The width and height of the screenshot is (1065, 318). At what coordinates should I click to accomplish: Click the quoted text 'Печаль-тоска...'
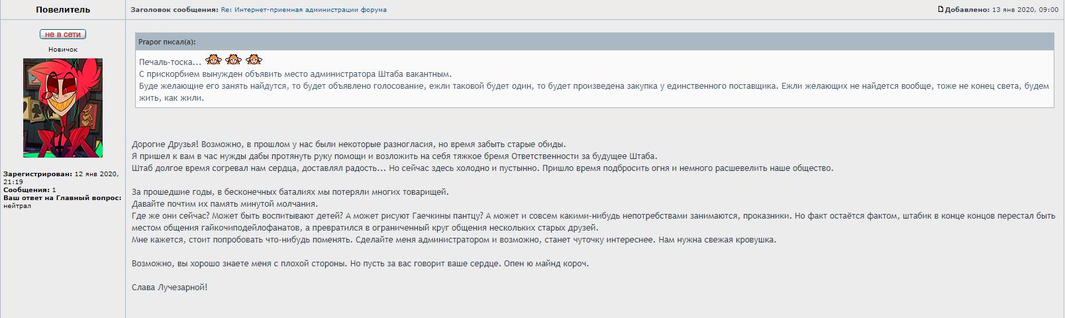170,62
